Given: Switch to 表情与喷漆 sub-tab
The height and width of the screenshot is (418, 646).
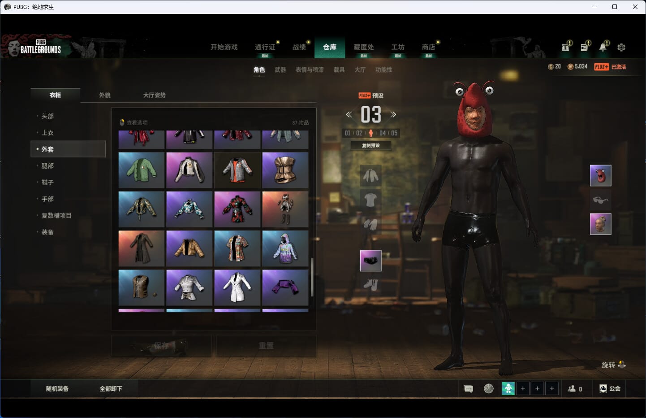Looking at the screenshot, I should 310,70.
